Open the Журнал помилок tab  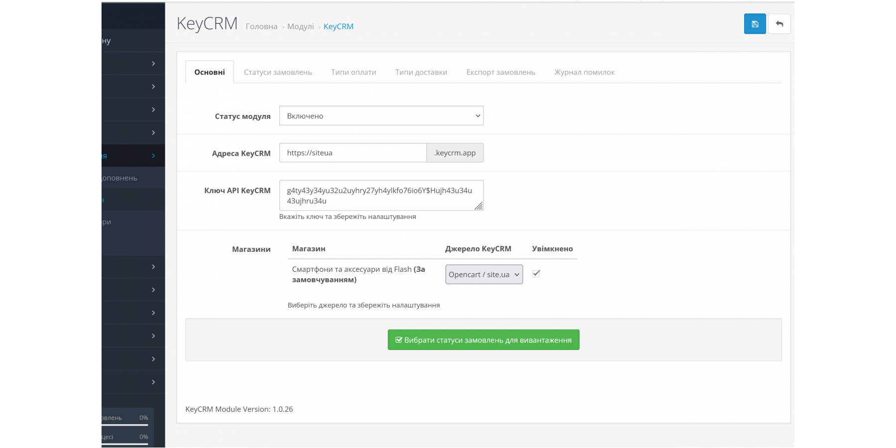pyautogui.click(x=584, y=72)
